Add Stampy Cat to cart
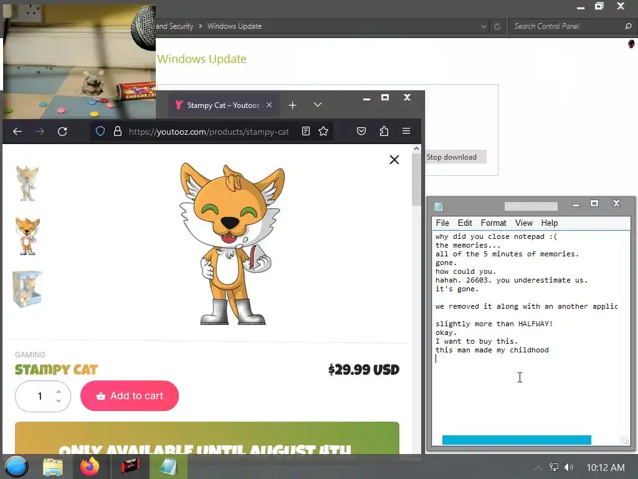 [130, 395]
